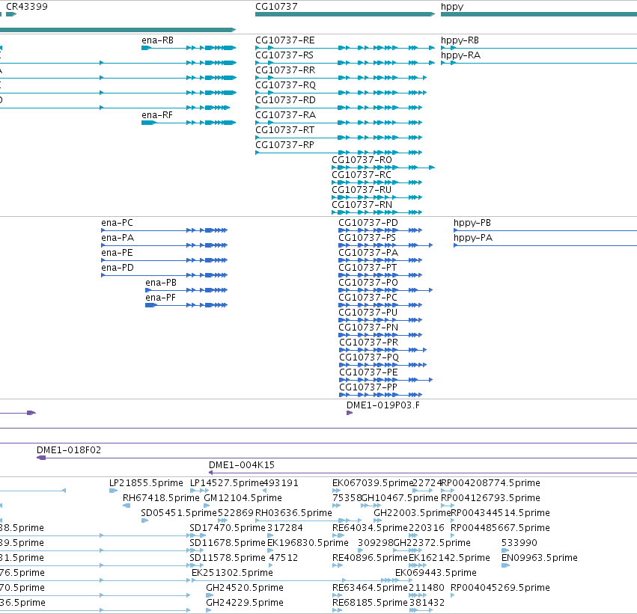Click the CG10737-PU label

pos(368,313)
